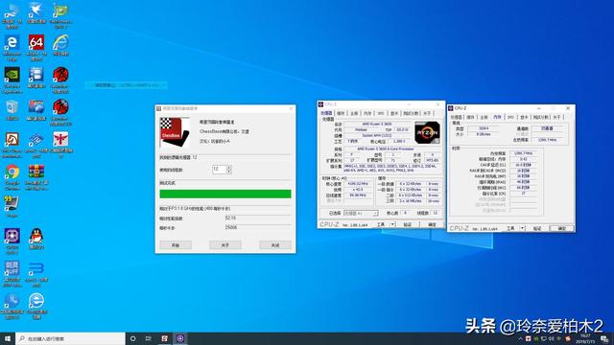Open SPD tab in memory CPU-Z window
614x345 pixels.
pos(510,117)
